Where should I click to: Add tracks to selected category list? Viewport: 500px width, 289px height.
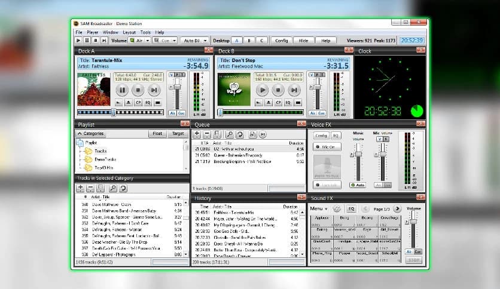tap(80, 188)
